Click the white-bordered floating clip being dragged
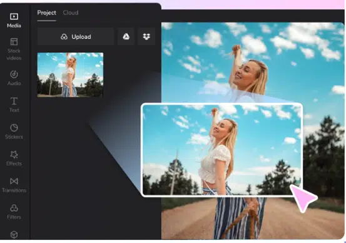Viewport: 346px width, 243px height. point(221,150)
